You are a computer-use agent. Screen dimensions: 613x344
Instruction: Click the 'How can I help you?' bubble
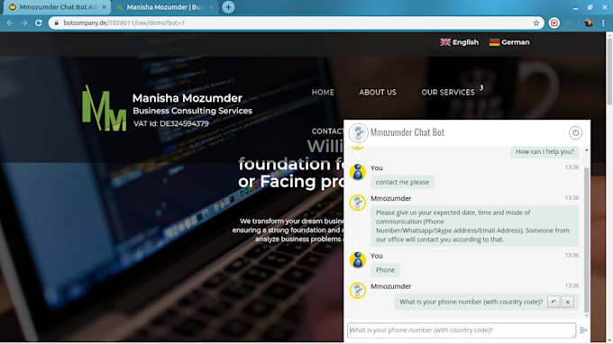[x=544, y=151]
